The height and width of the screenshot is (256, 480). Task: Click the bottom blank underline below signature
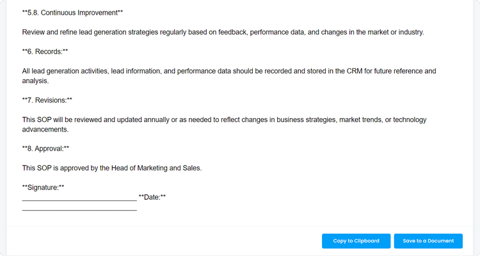(79, 210)
